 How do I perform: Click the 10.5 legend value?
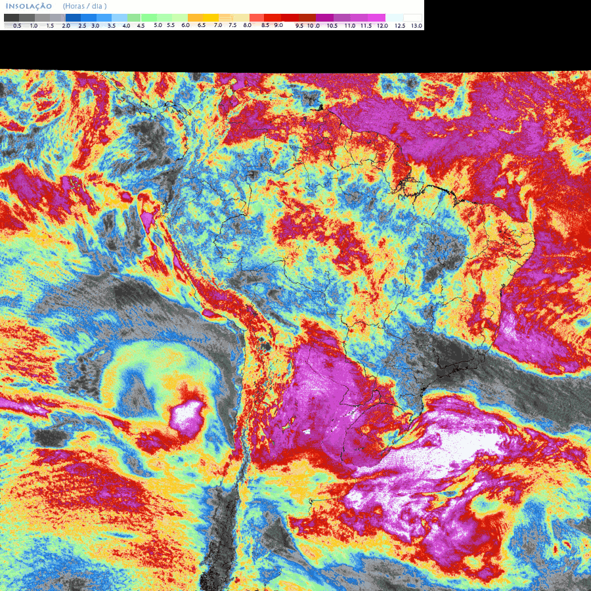point(332,26)
